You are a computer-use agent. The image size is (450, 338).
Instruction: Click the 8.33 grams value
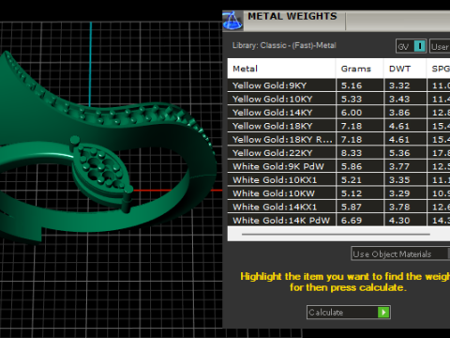pos(352,153)
